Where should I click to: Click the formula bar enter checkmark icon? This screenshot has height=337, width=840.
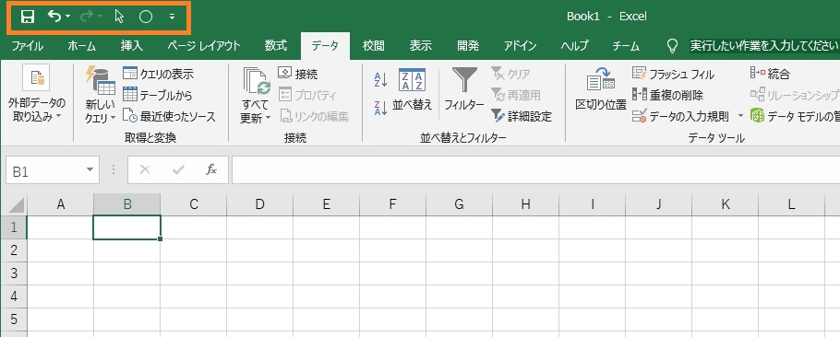[x=178, y=170]
